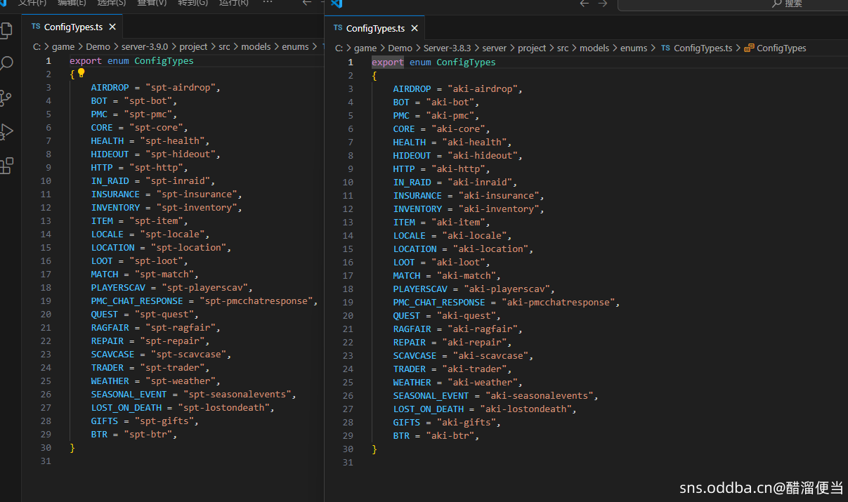Click line number 19 in right editor
This screenshot has height=502, width=848.
[348, 302]
